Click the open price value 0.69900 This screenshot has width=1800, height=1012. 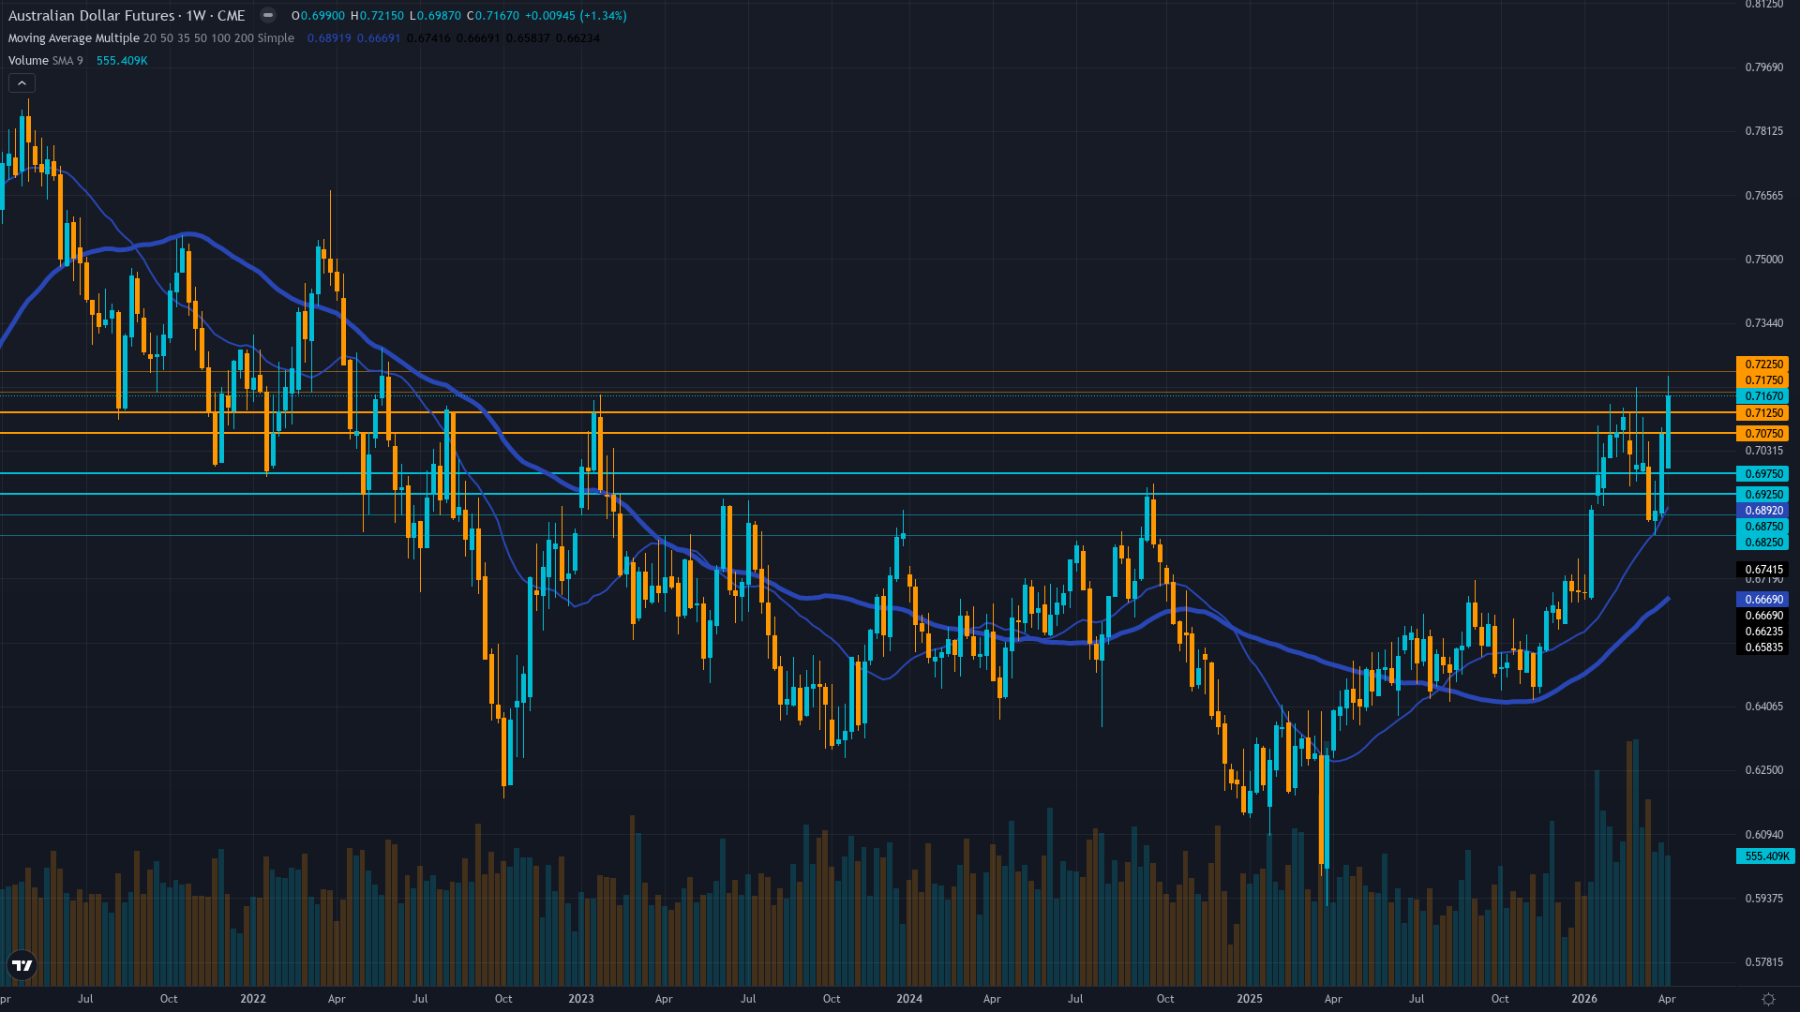coord(323,16)
